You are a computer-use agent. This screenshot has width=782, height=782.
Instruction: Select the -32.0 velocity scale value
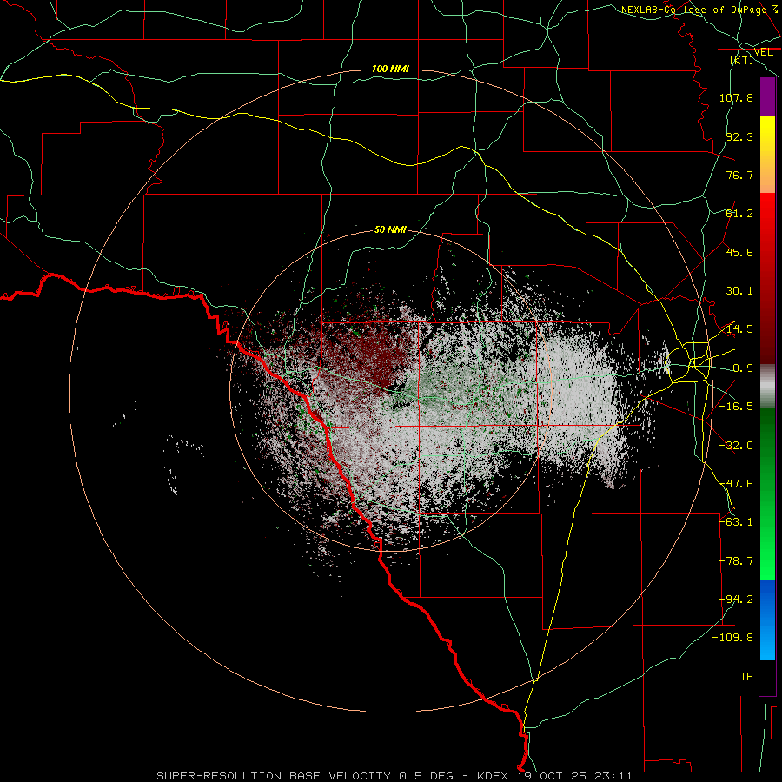click(736, 446)
